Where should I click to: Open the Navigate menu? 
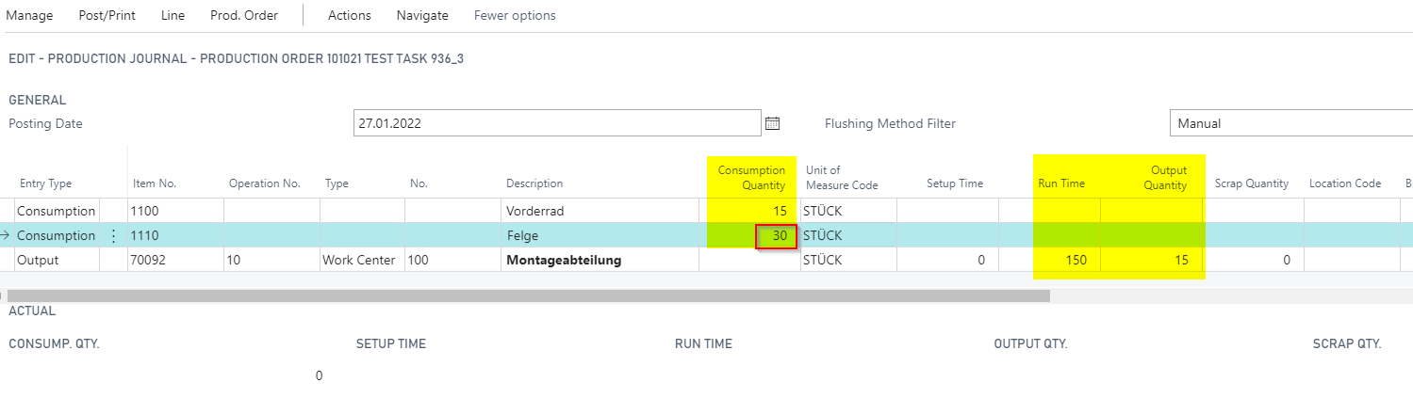tap(422, 15)
